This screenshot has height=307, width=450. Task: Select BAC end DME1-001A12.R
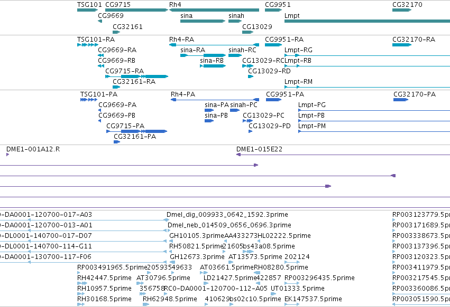click(x=33, y=149)
